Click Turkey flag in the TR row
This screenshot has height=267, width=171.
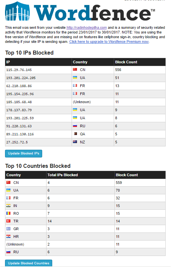point(8,221)
